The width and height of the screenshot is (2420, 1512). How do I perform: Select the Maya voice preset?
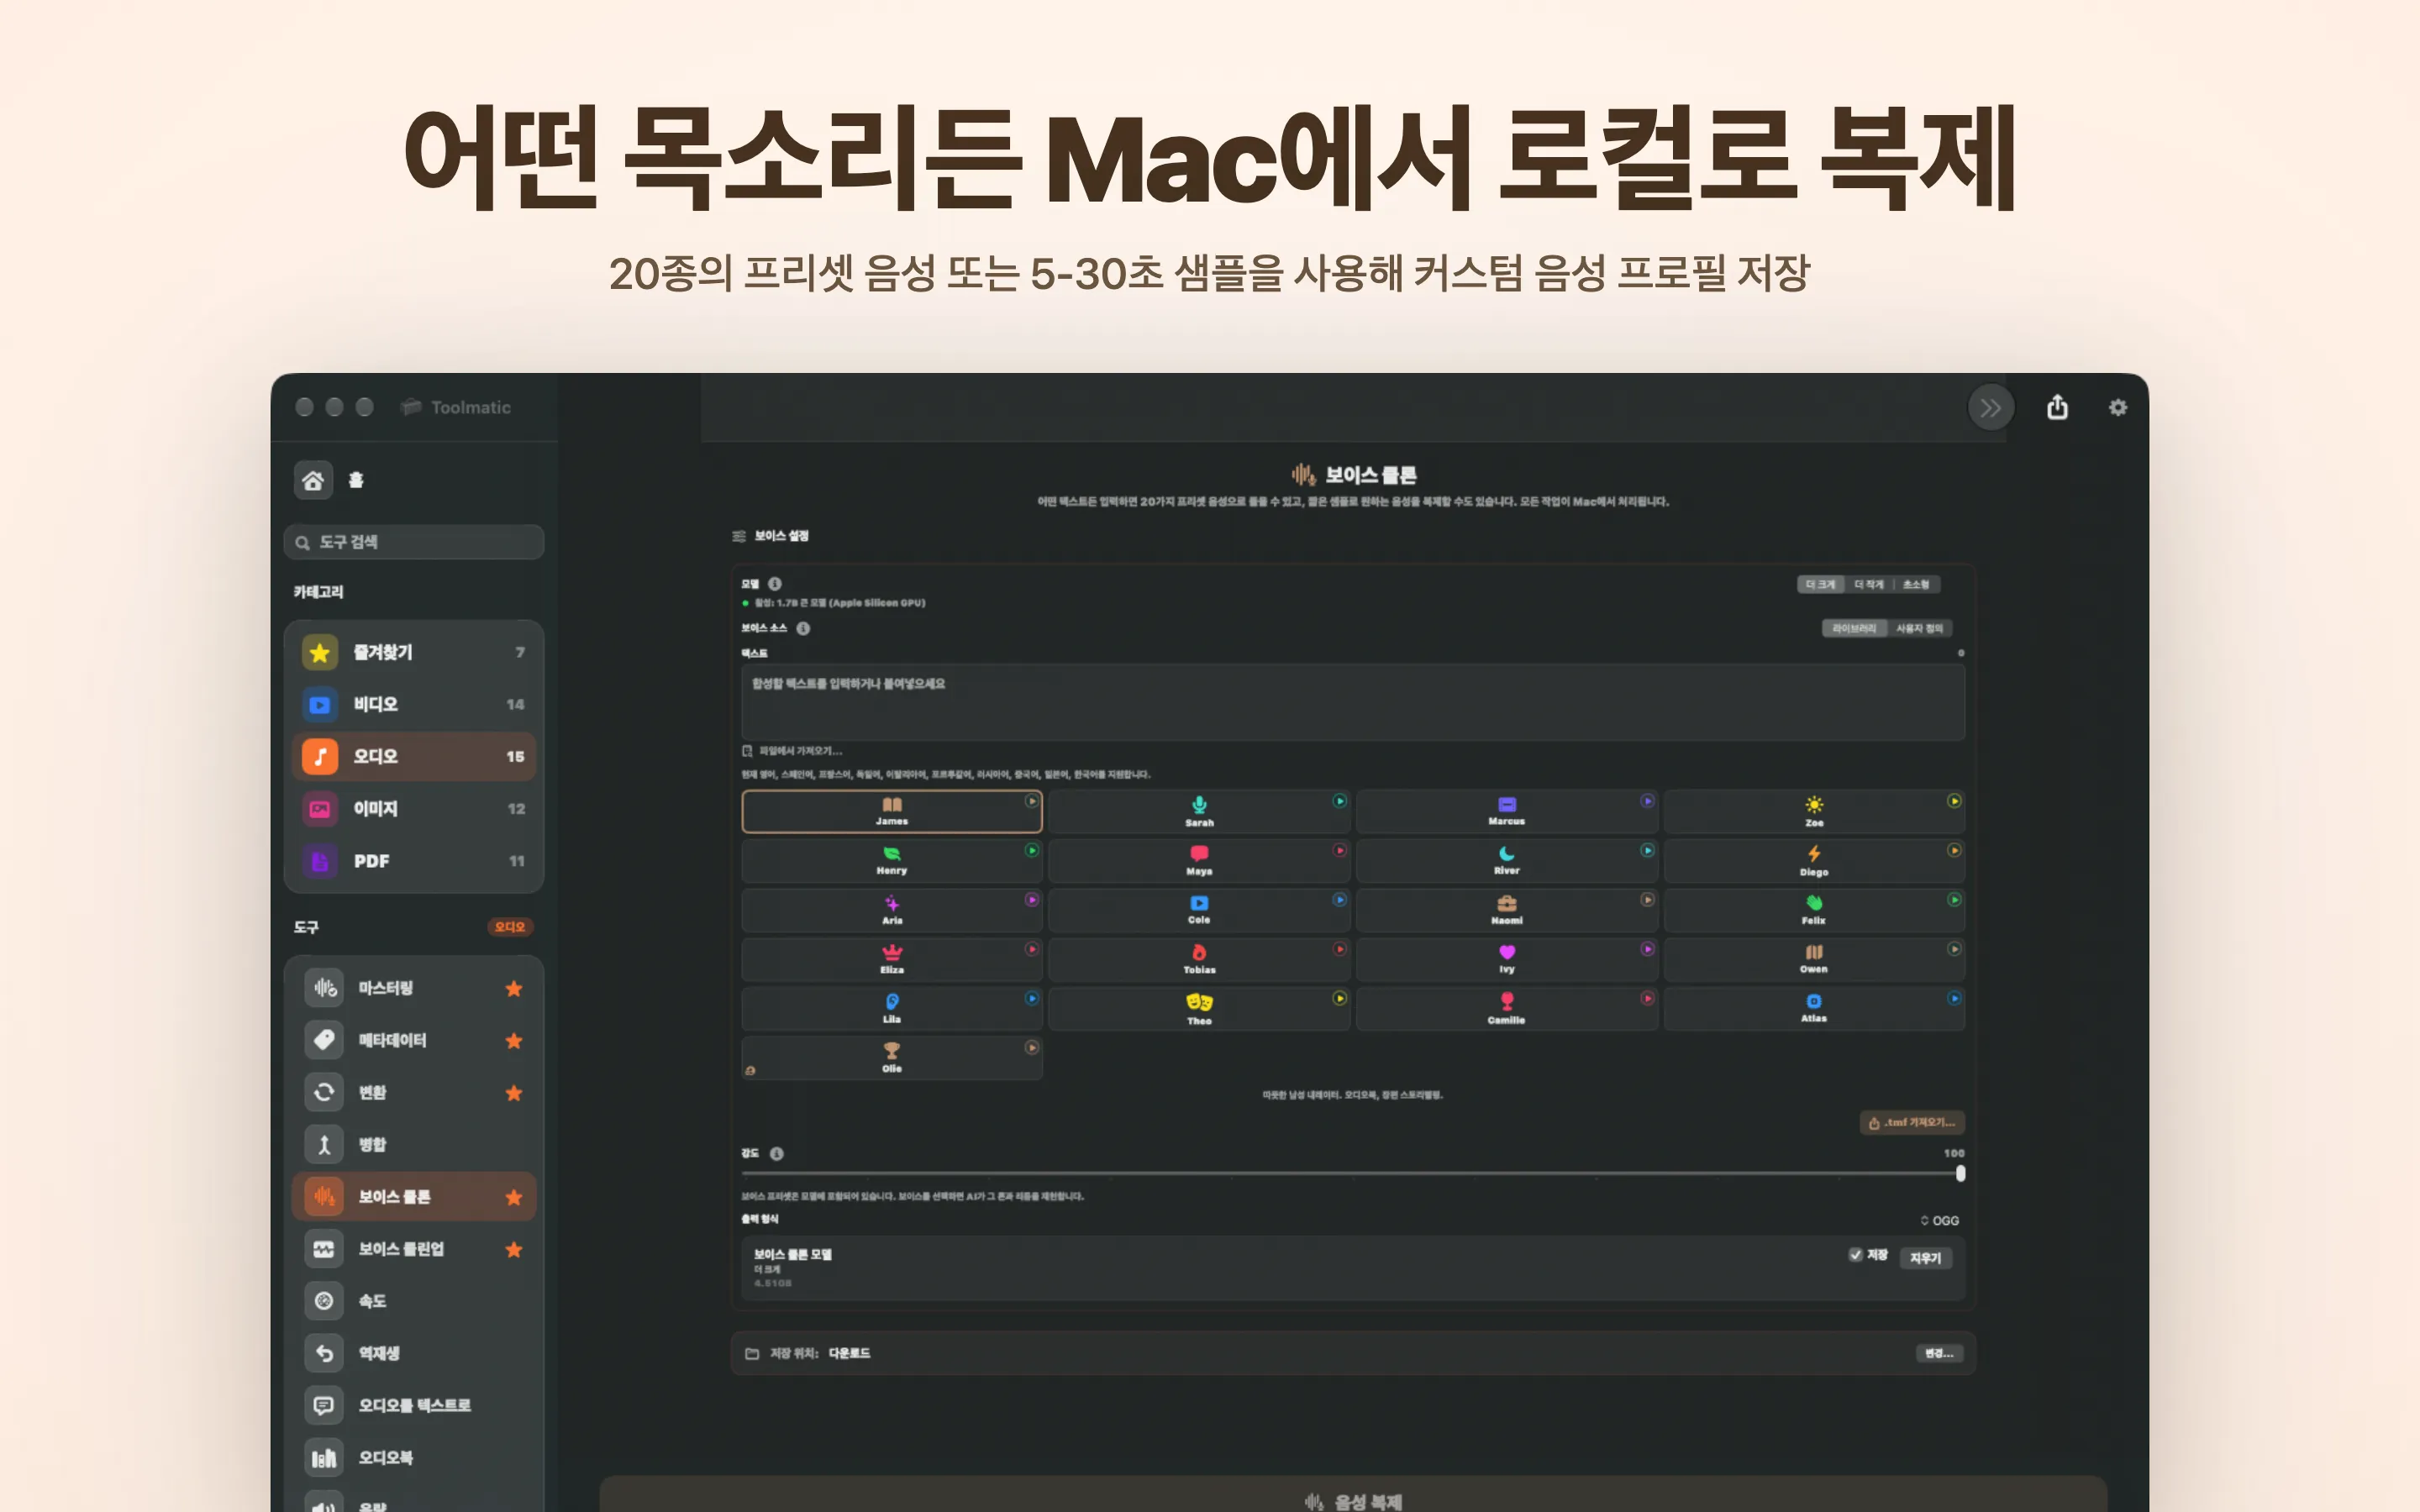1199,860
